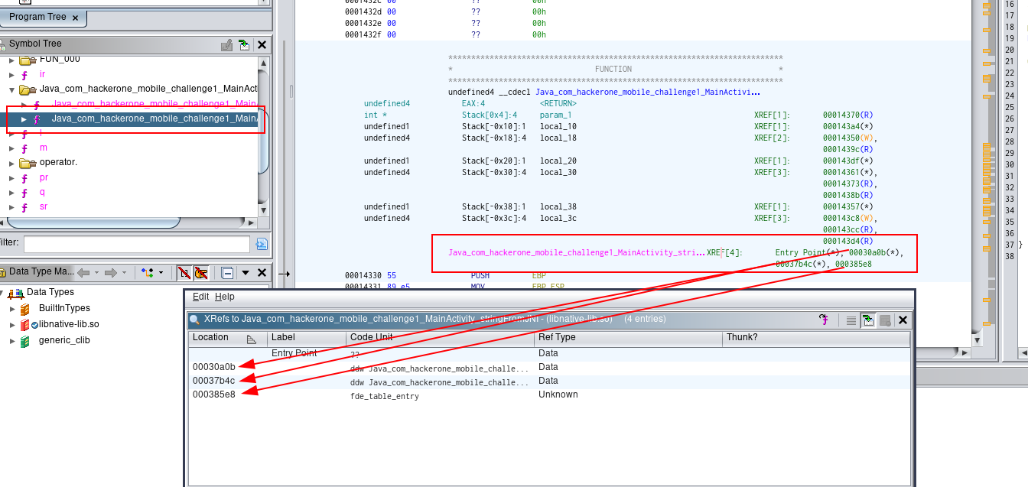This screenshot has height=487, width=1028.
Task: Select the operator. folder in Symbol Tree
Action: pyautogui.click(x=58, y=163)
